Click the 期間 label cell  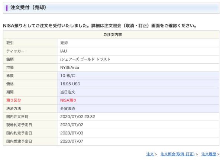point(30,92)
